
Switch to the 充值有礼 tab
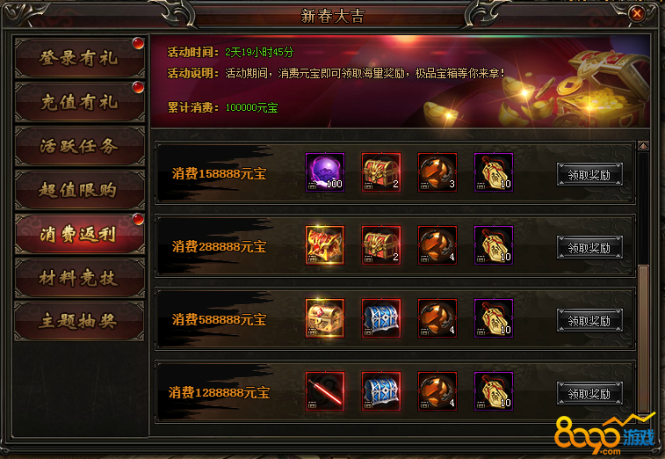(x=79, y=102)
